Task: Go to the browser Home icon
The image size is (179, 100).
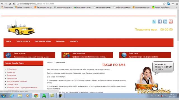Action: tap(14, 4)
